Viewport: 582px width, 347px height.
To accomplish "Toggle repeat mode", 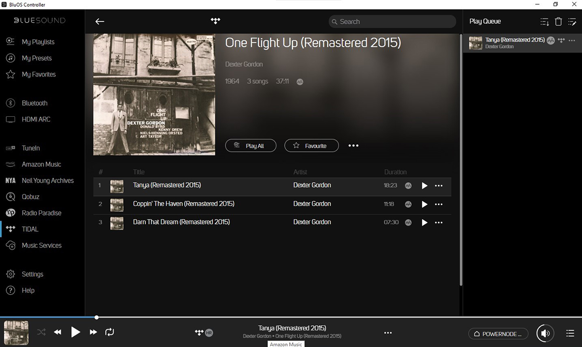I will coord(109,332).
